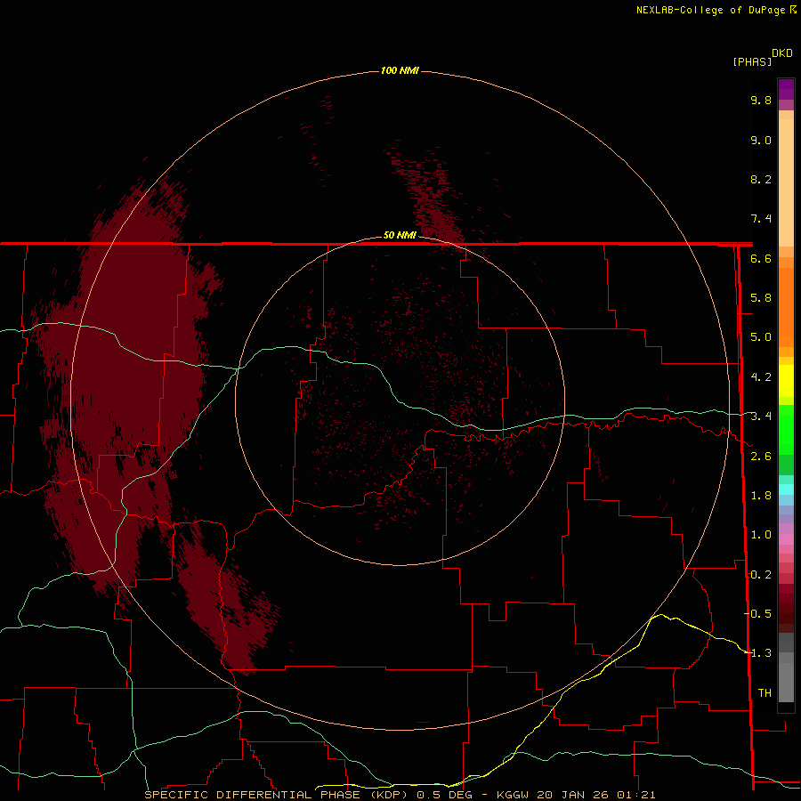Viewport: 801px width, 801px height.
Task: Click the Specific Differential Phase KDP title caption
Action: tap(278, 795)
